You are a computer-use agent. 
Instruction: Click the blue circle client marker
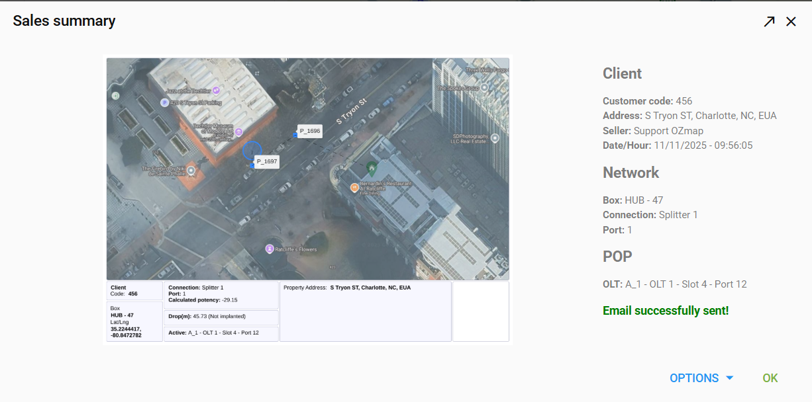(x=252, y=151)
